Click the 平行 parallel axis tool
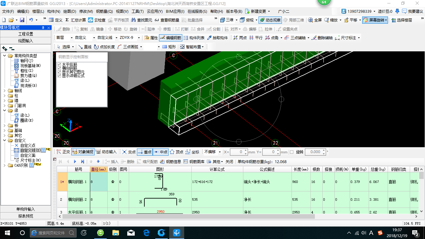 click(x=256, y=38)
